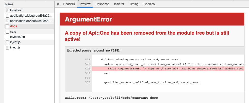
Task: Select the localhost request
Action: (29, 10)
